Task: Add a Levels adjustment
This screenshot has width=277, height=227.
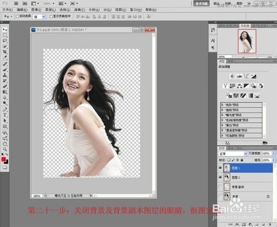Action: click(239, 76)
